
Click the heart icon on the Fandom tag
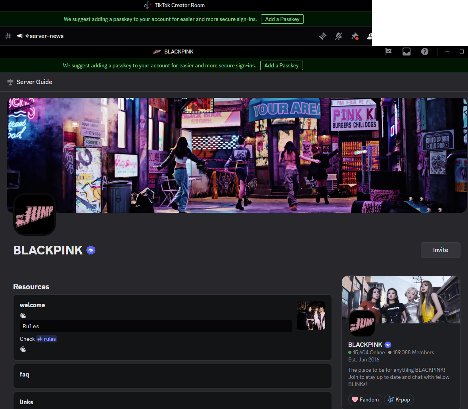click(x=355, y=399)
